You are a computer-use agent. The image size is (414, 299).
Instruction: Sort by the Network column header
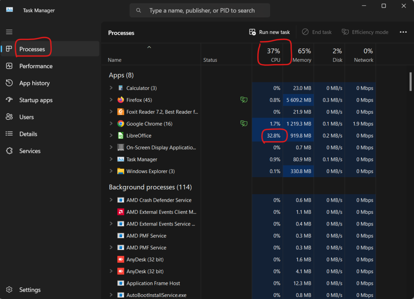(360, 54)
